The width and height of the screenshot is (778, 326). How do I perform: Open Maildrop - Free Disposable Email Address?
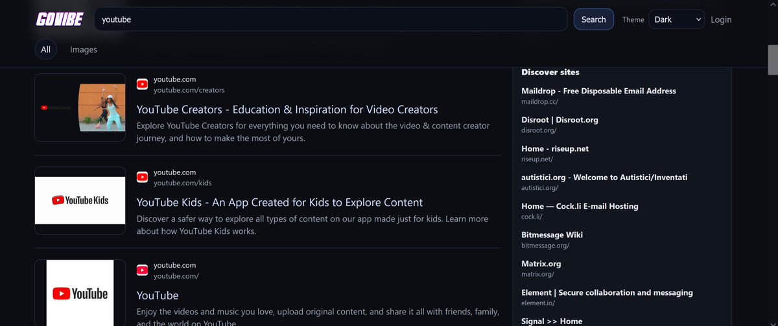pyautogui.click(x=598, y=91)
